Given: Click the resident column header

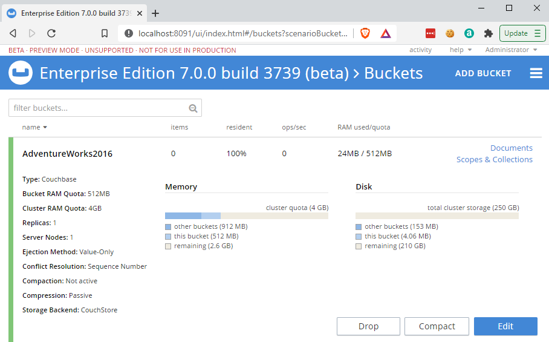Looking at the screenshot, I should [239, 127].
